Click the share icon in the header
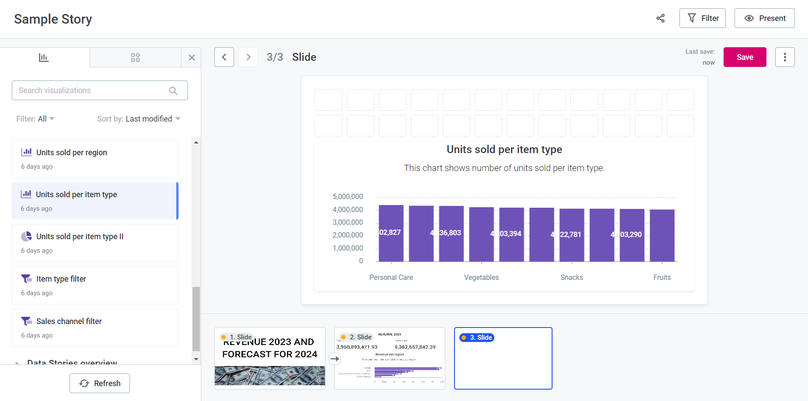Image resolution: width=808 pixels, height=401 pixels. point(660,18)
